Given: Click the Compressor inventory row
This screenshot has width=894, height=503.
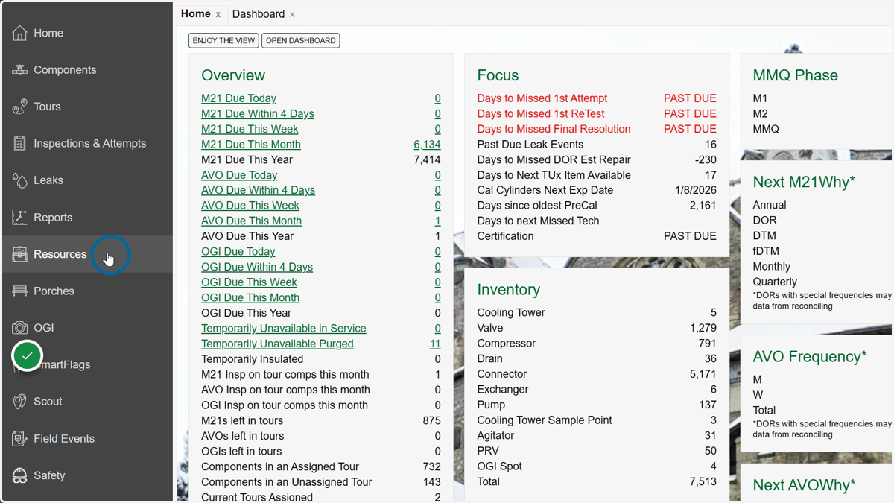Looking at the screenshot, I should [x=597, y=344].
